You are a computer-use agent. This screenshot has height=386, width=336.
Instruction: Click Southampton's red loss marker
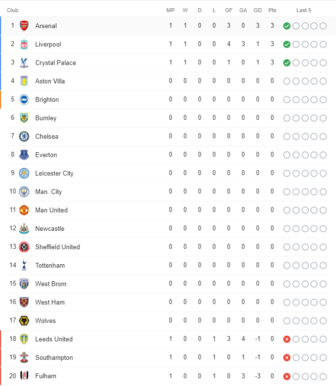coord(287,358)
